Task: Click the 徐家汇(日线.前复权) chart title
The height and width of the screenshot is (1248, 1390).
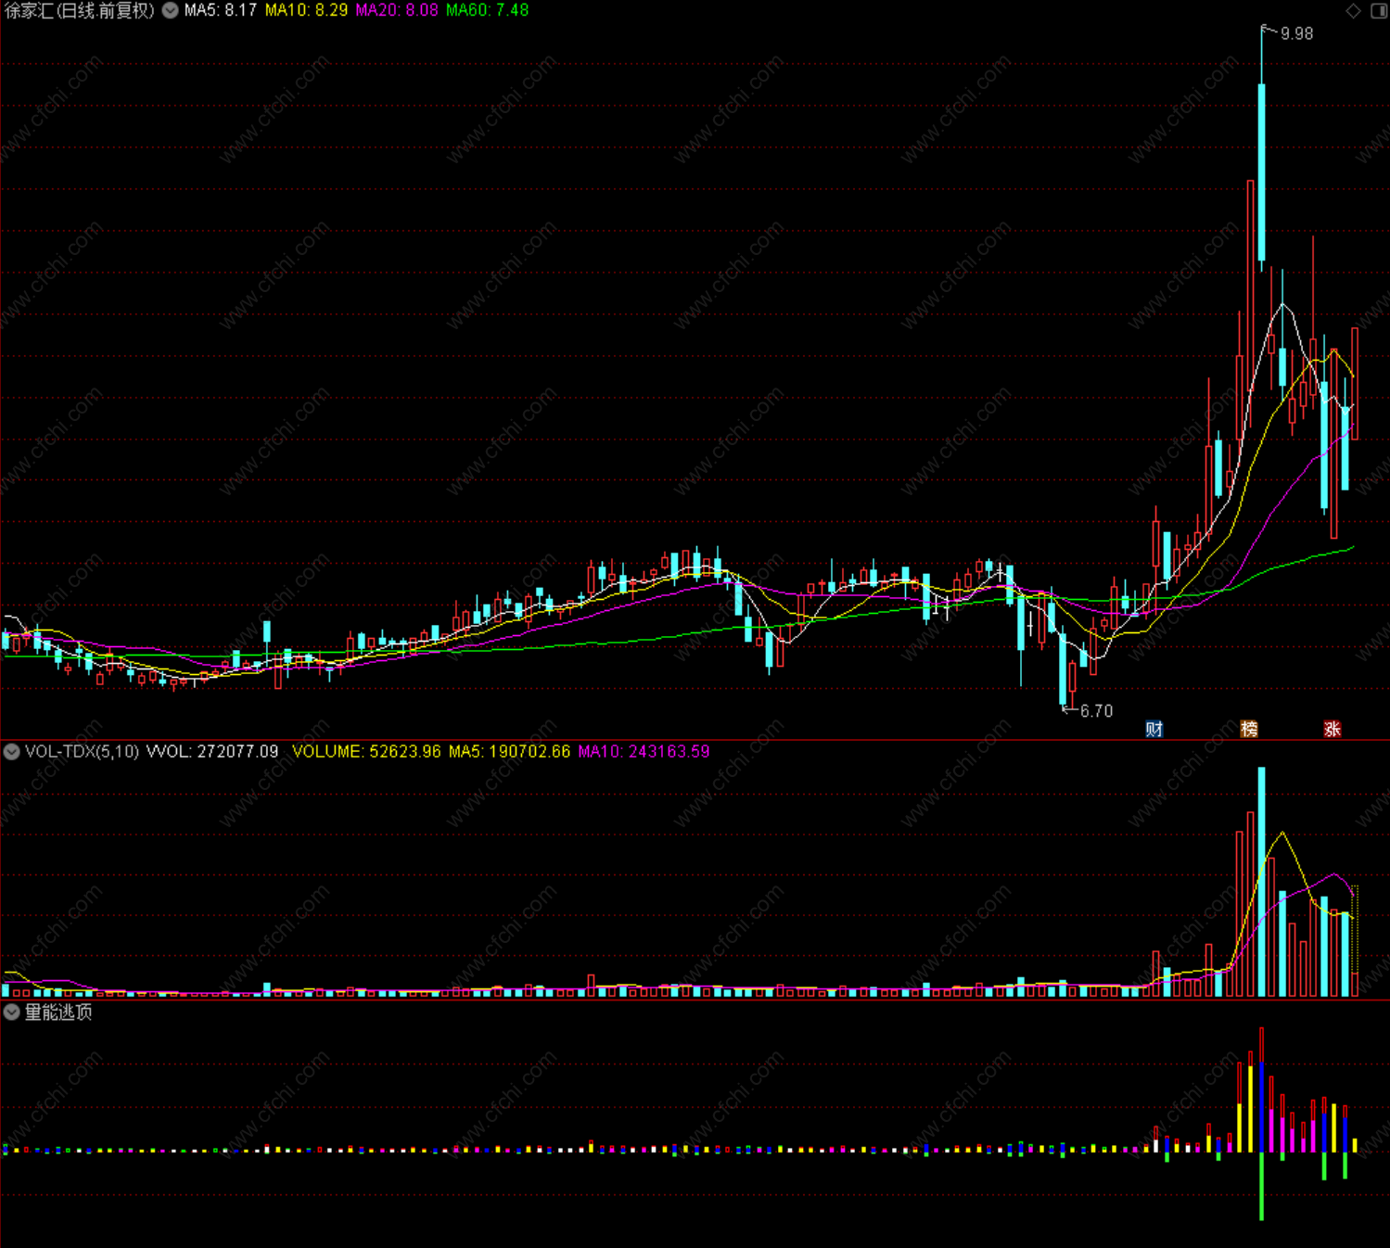Action: click(x=80, y=11)
